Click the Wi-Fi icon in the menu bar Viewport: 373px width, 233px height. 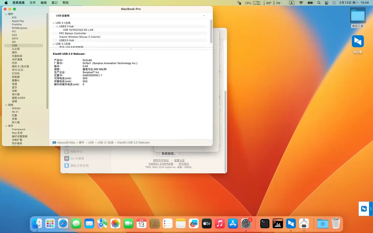click(300, 3)
